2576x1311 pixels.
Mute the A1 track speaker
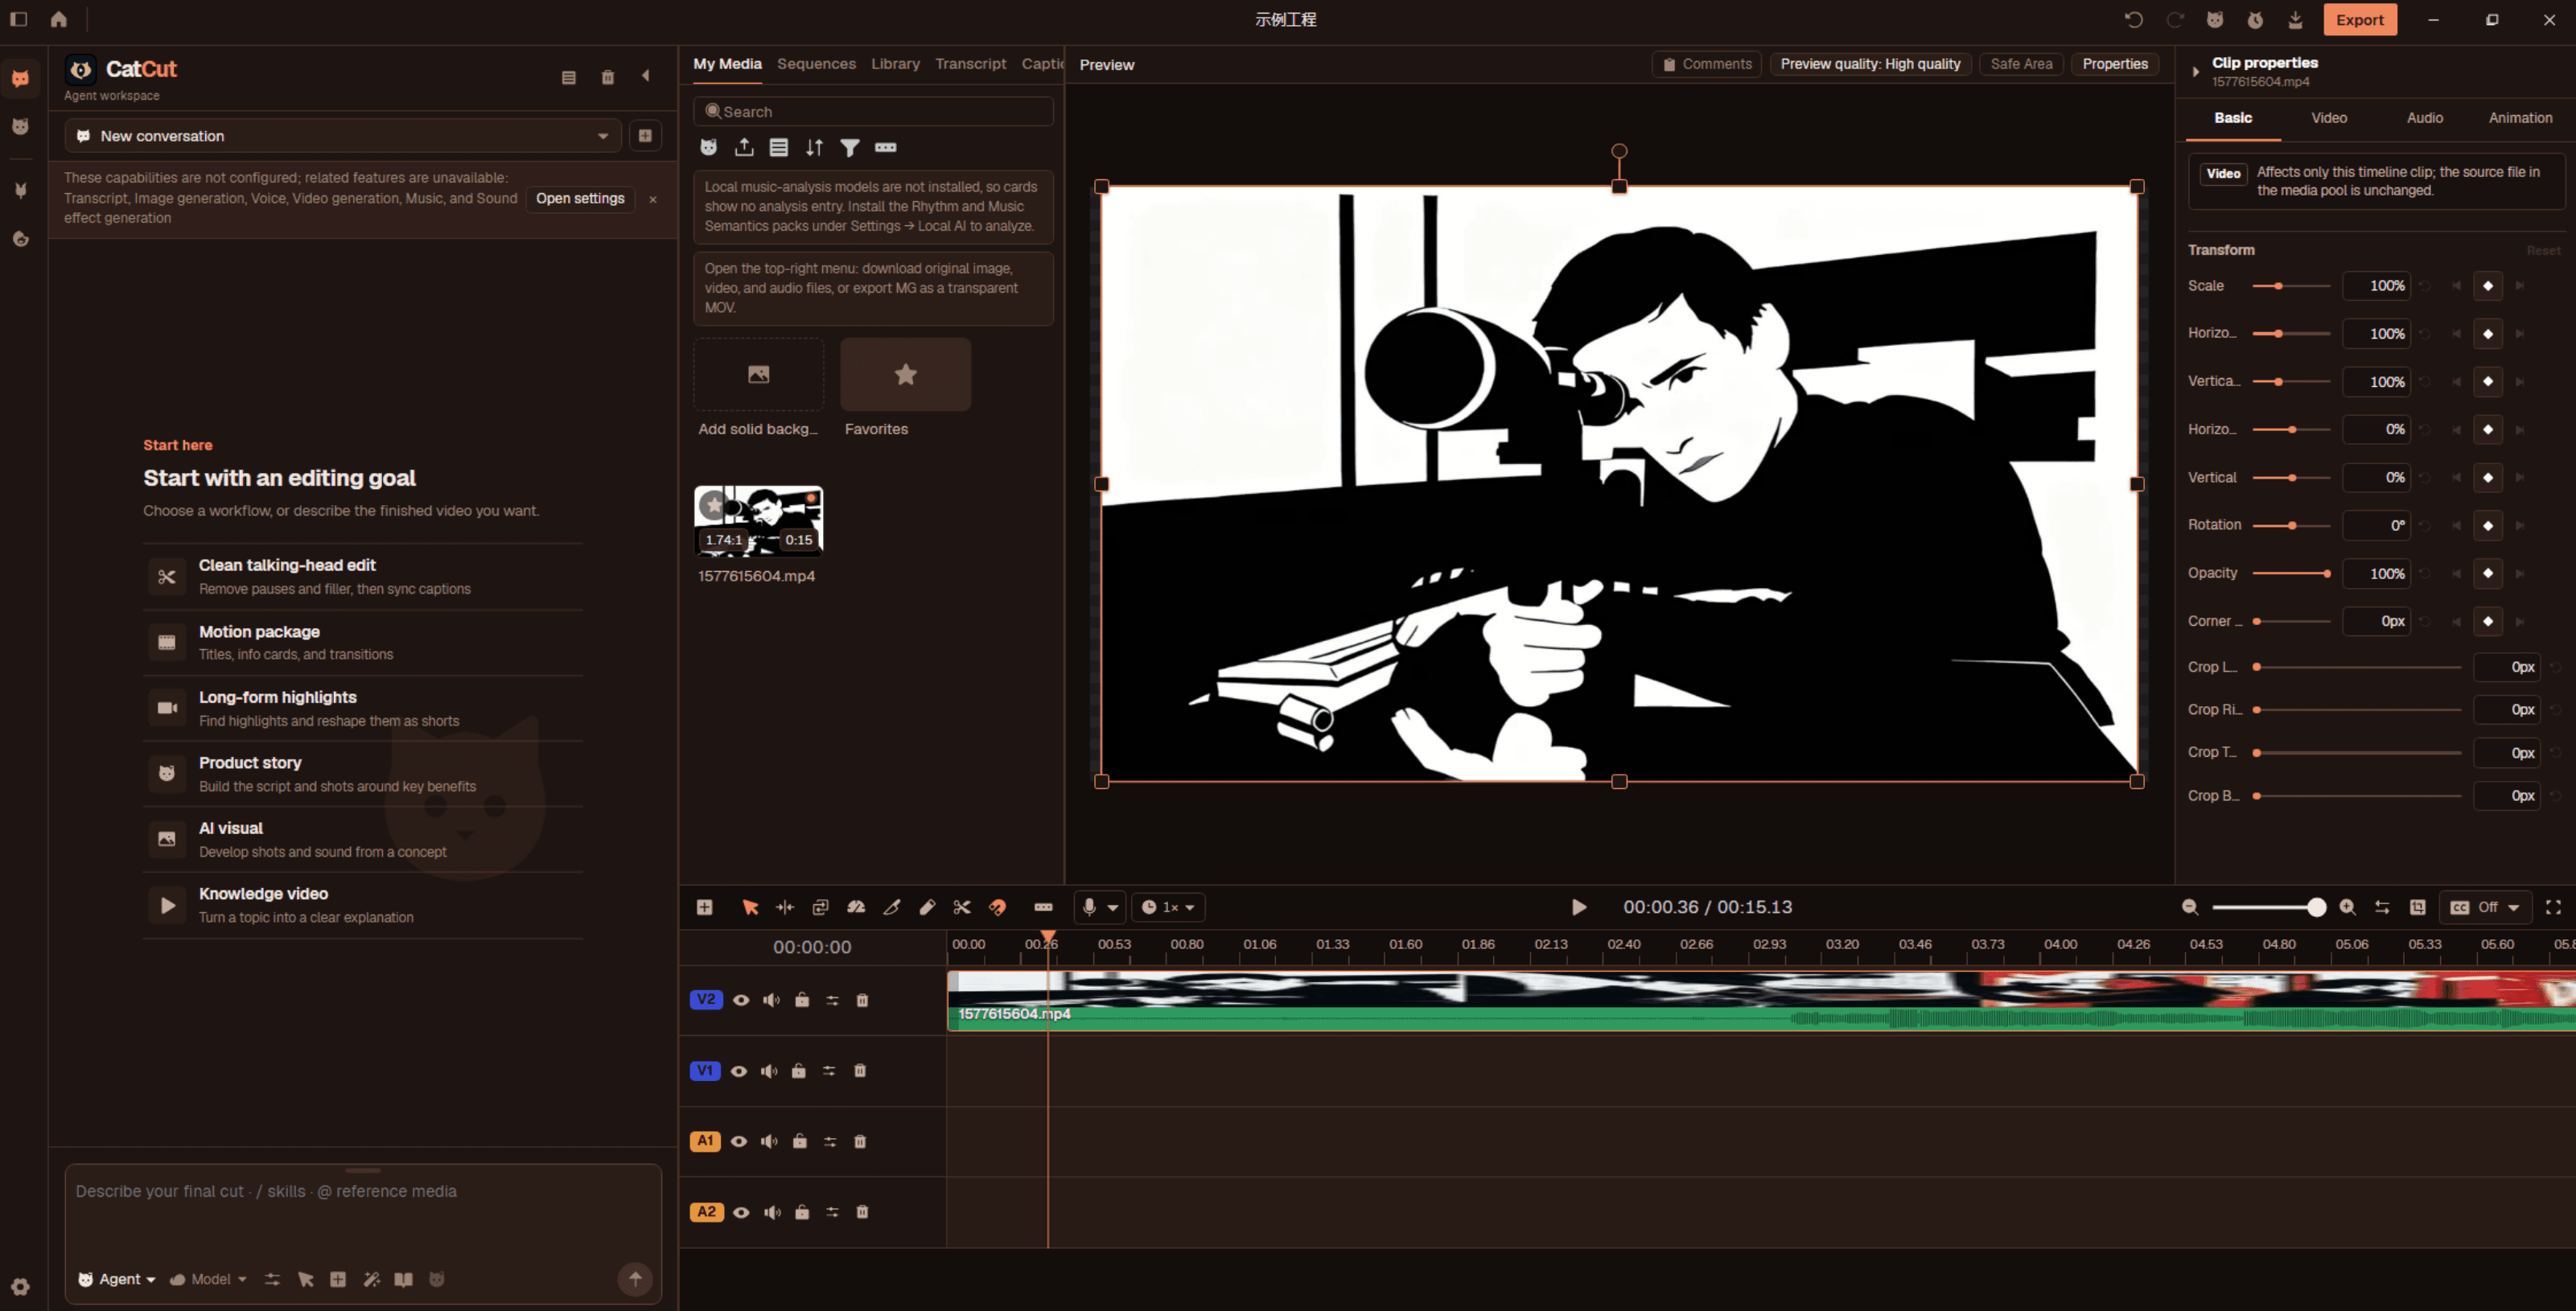click(x=769, y=1141)
